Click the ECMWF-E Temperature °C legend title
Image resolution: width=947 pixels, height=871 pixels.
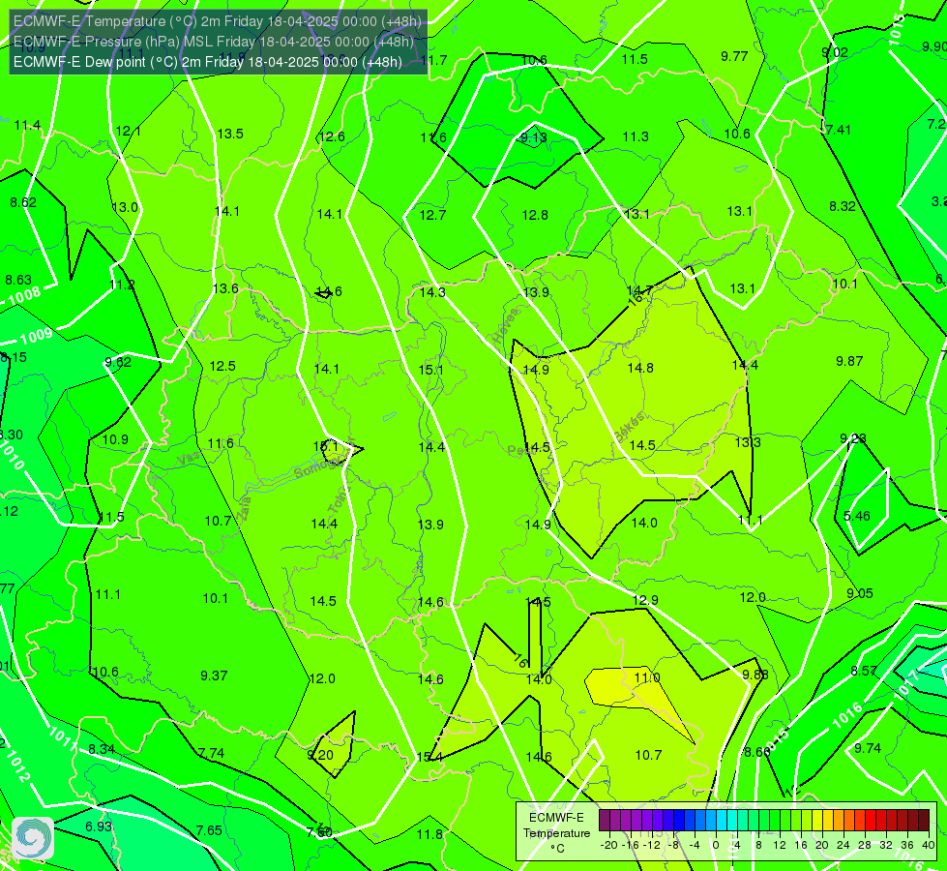(x=556, y=833)
